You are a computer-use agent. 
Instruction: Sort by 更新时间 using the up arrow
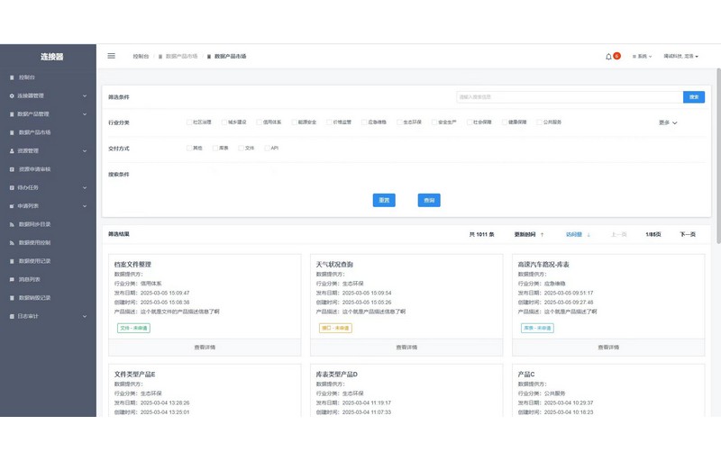click(x=542, y=234)
